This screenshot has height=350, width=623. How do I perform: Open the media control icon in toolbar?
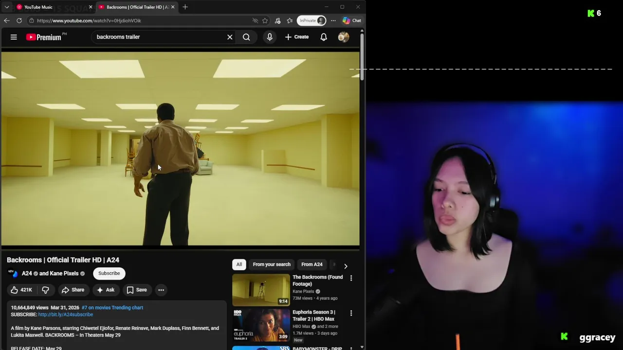(x=277, y=20)
